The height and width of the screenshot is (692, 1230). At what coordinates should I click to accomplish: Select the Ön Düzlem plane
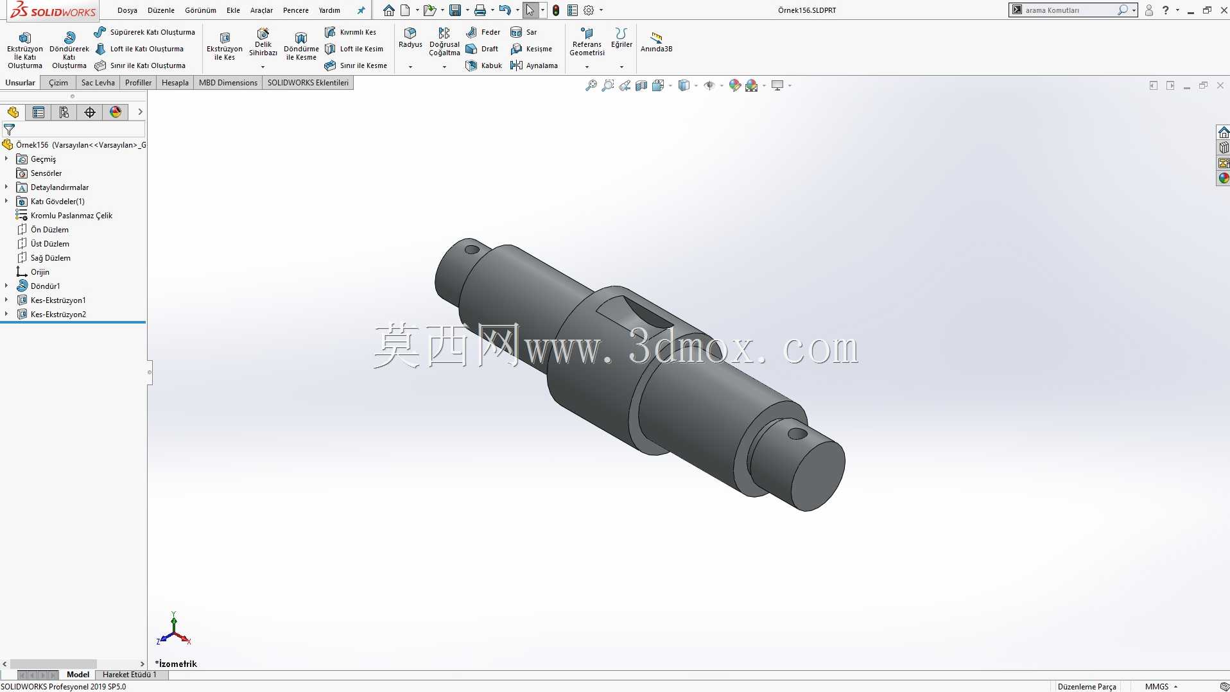(49, 230)
